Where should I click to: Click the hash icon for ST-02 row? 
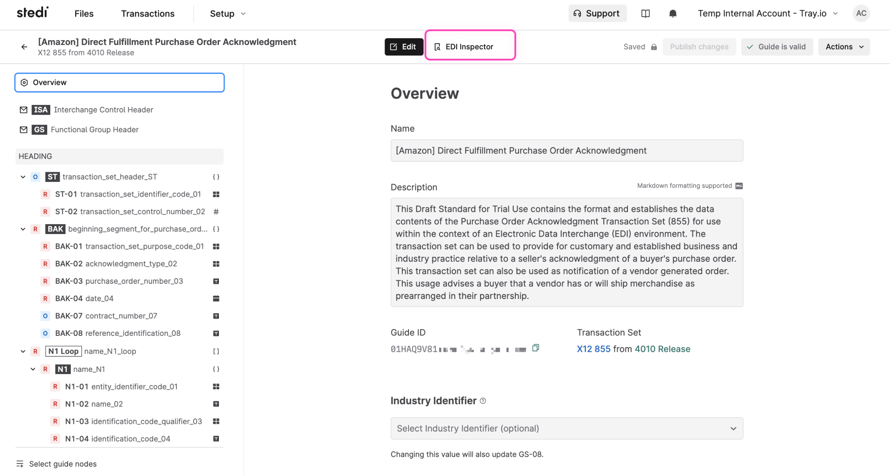click(x=216, y=212)
